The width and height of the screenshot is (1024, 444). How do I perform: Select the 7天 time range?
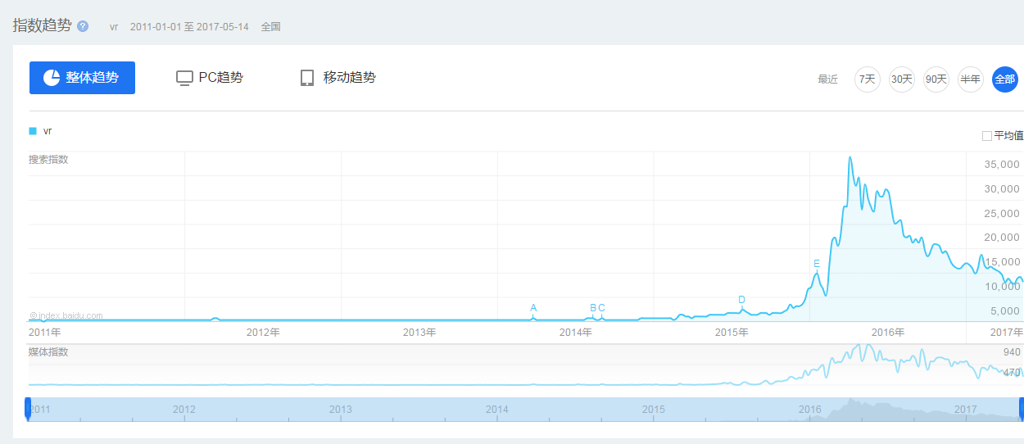(867, 79)
